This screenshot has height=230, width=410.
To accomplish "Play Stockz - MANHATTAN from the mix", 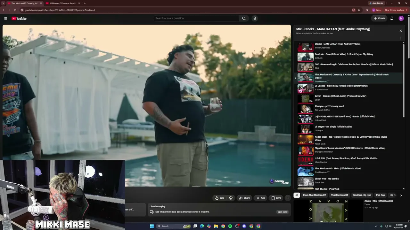I will (348, 47).
